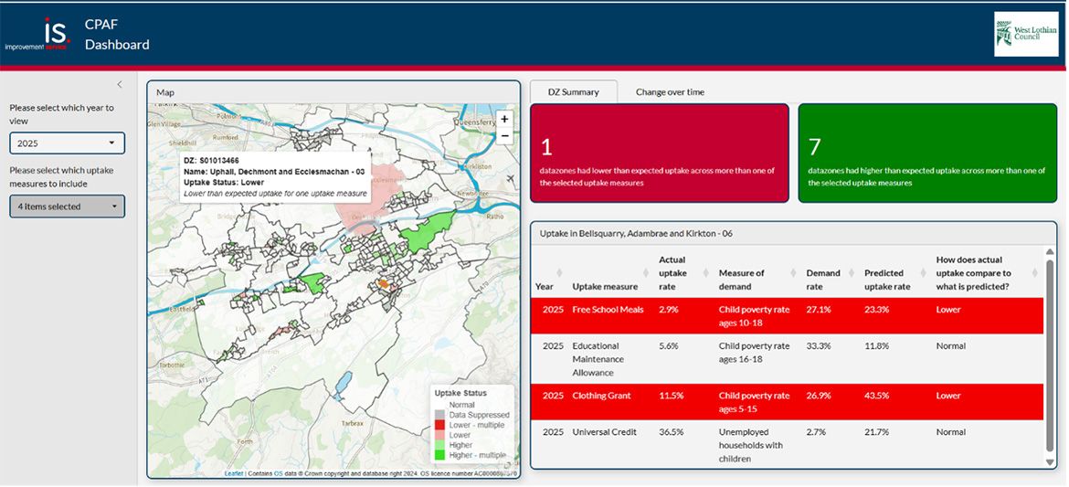Click 'Child poverty rate ages 16-18' cell
Image resolution: width=1069 pixels, height=487 pixels.
(754, 353)
